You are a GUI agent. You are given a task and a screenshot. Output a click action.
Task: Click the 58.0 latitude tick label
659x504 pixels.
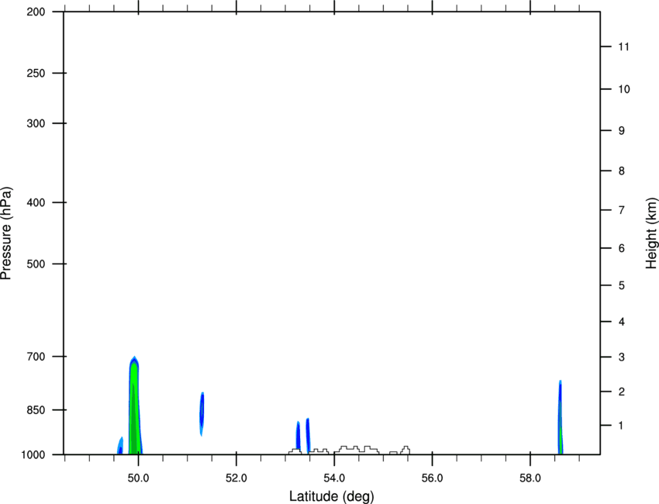(x=530, y=478)
